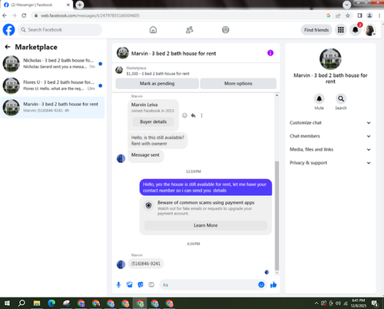Image resolution: width=384 pixels, height=309 pixels.
Task: Go back from Marketplace chats list
Action: pyautogui.click(x=8, y=47)
